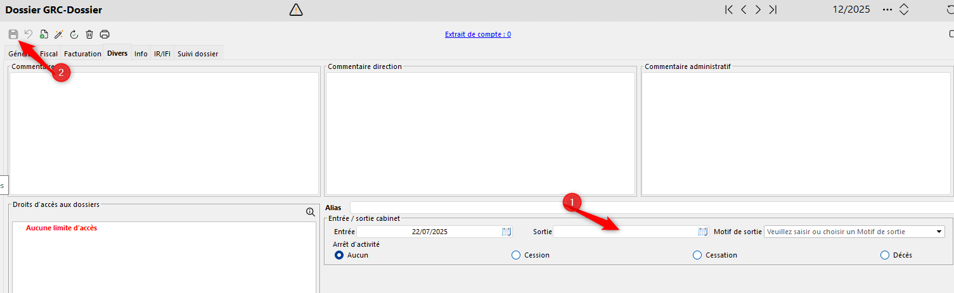Choose the Décès radio option
The image size is (954, 293).
885,255
